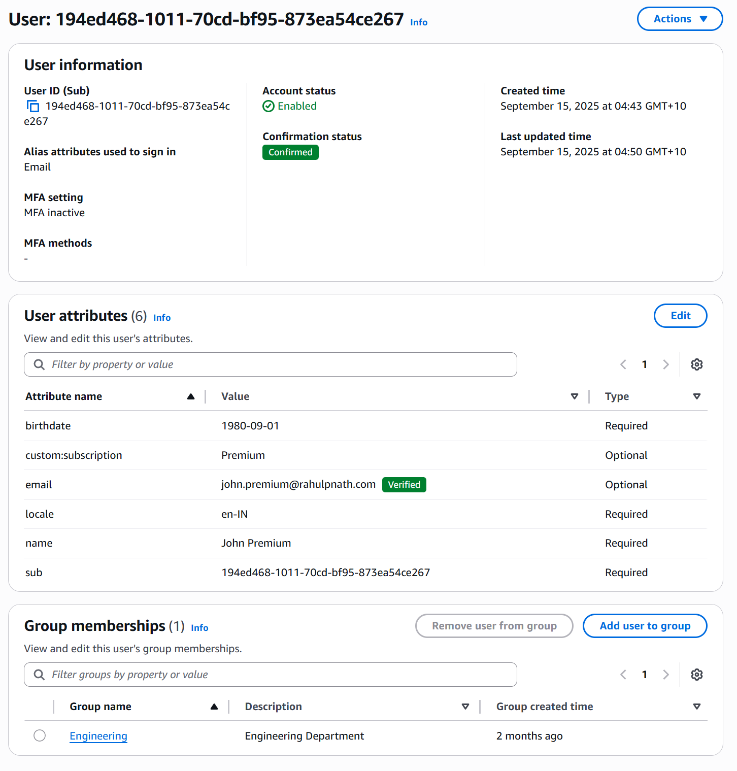737x771 pixels.
Task: Click the attribute filter input field
Action: (203, 364)
